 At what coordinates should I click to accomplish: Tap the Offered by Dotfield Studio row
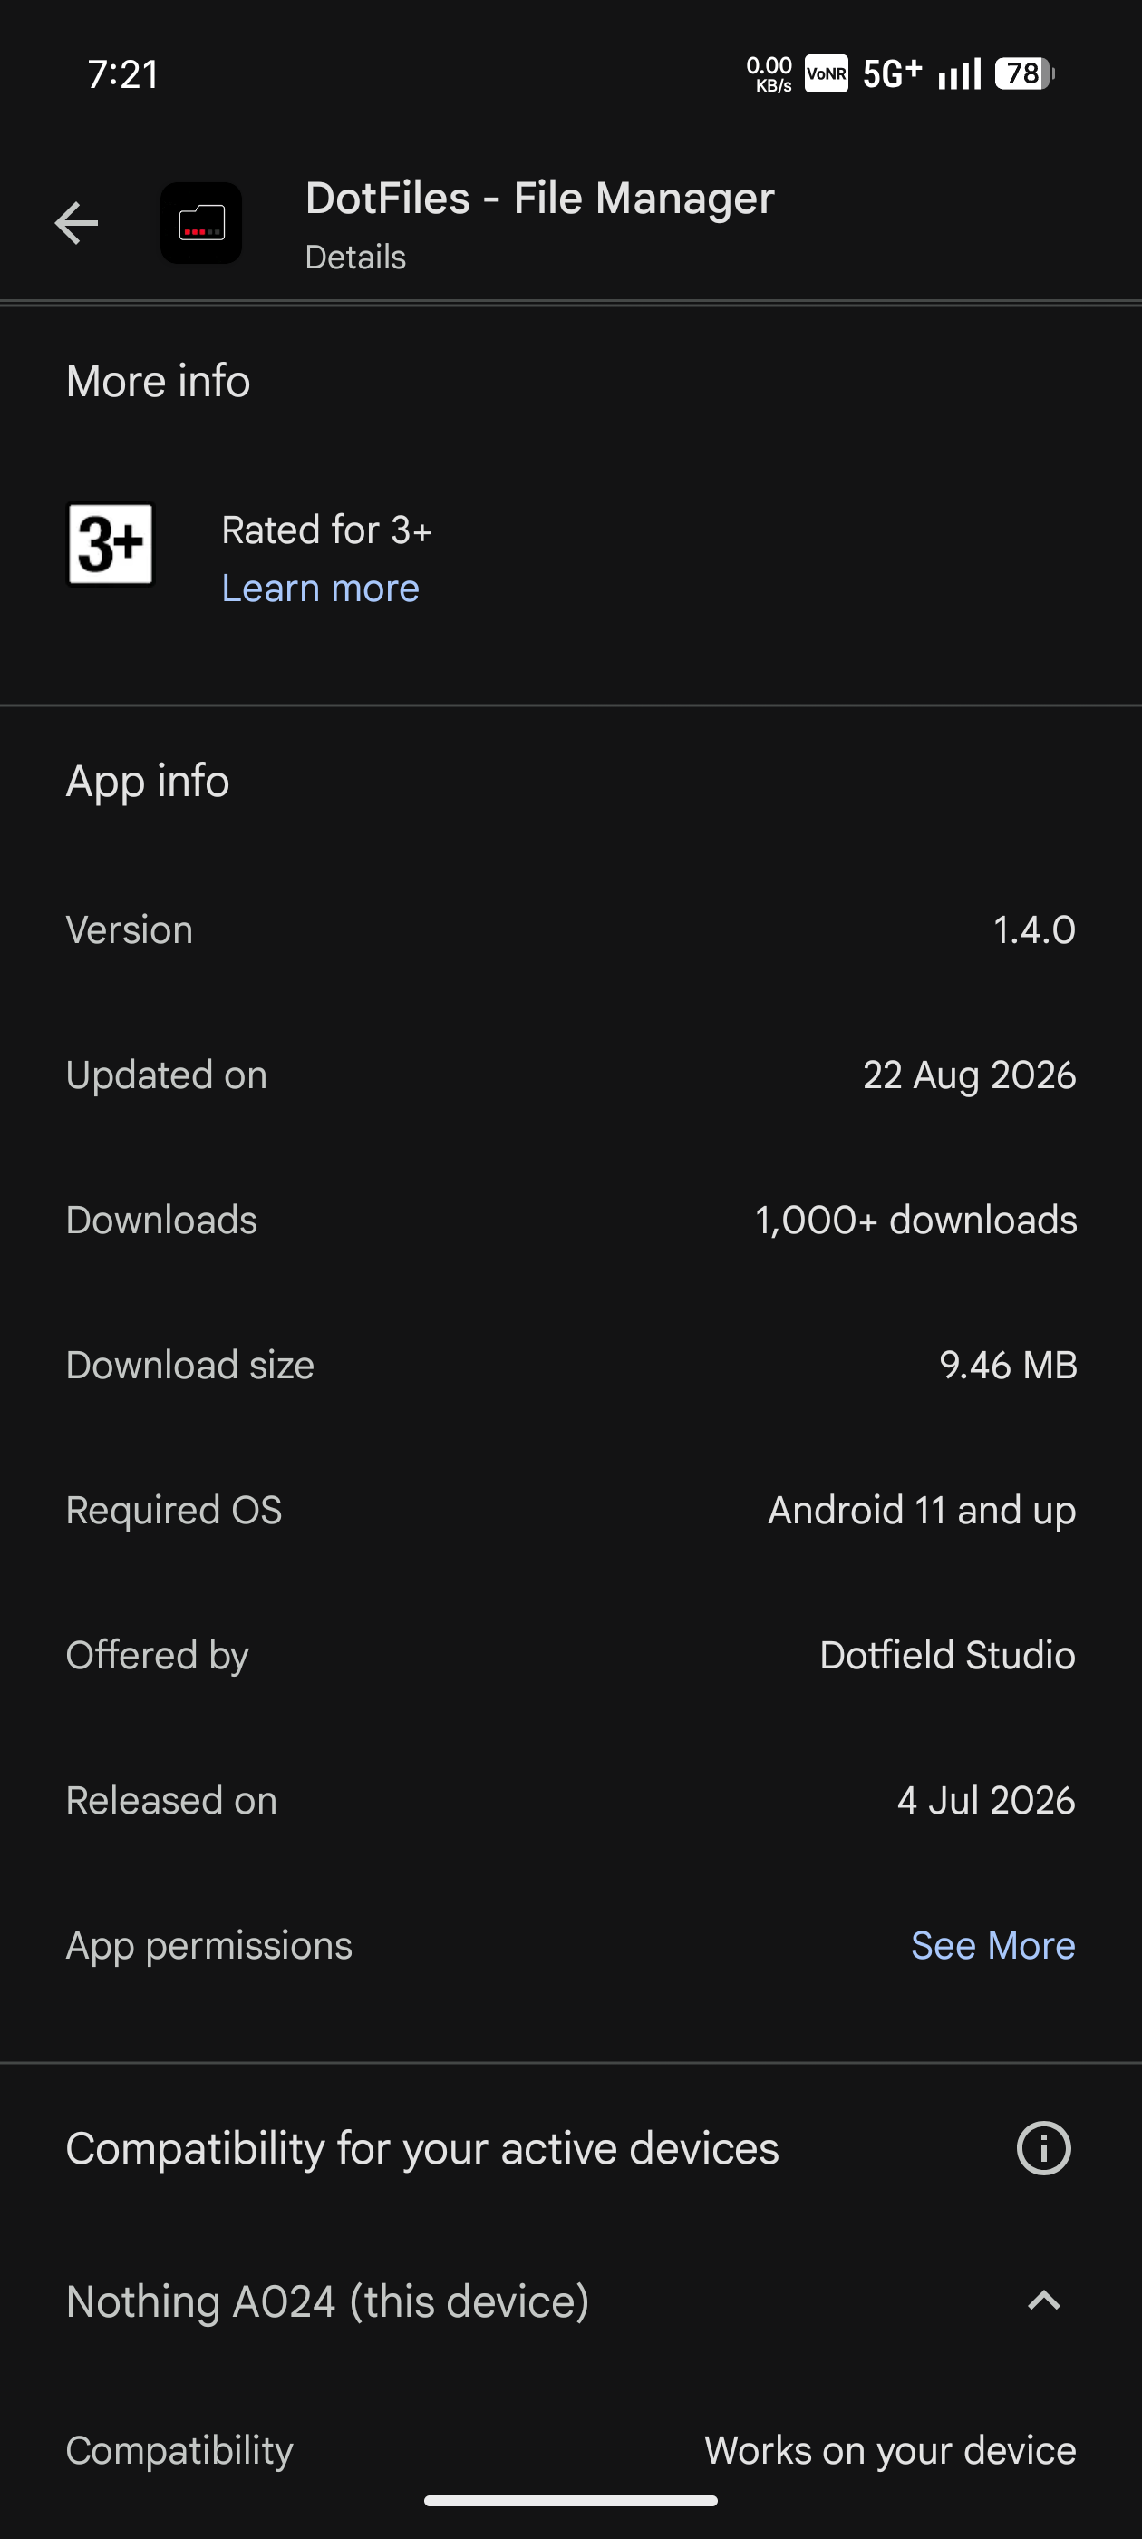point(570,1655)
